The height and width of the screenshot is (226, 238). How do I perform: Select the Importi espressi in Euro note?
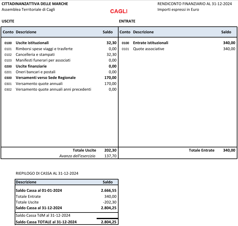tap(178, 10)
